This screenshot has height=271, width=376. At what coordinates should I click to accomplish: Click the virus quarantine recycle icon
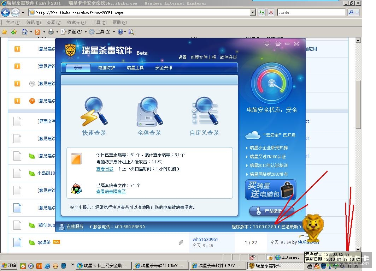tap(76, 188)
